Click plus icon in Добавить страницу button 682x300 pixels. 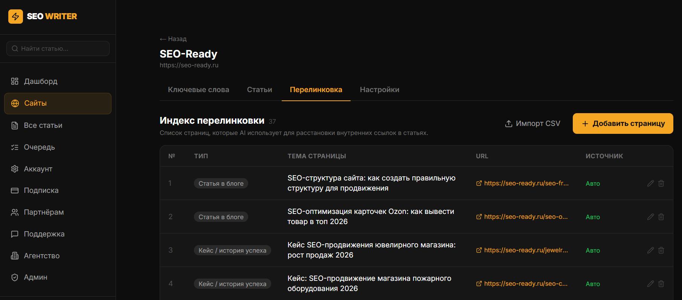tap(585, 124)
